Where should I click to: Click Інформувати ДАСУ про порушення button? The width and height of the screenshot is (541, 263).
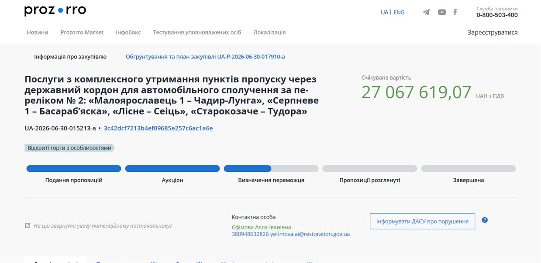pos(422,221)
